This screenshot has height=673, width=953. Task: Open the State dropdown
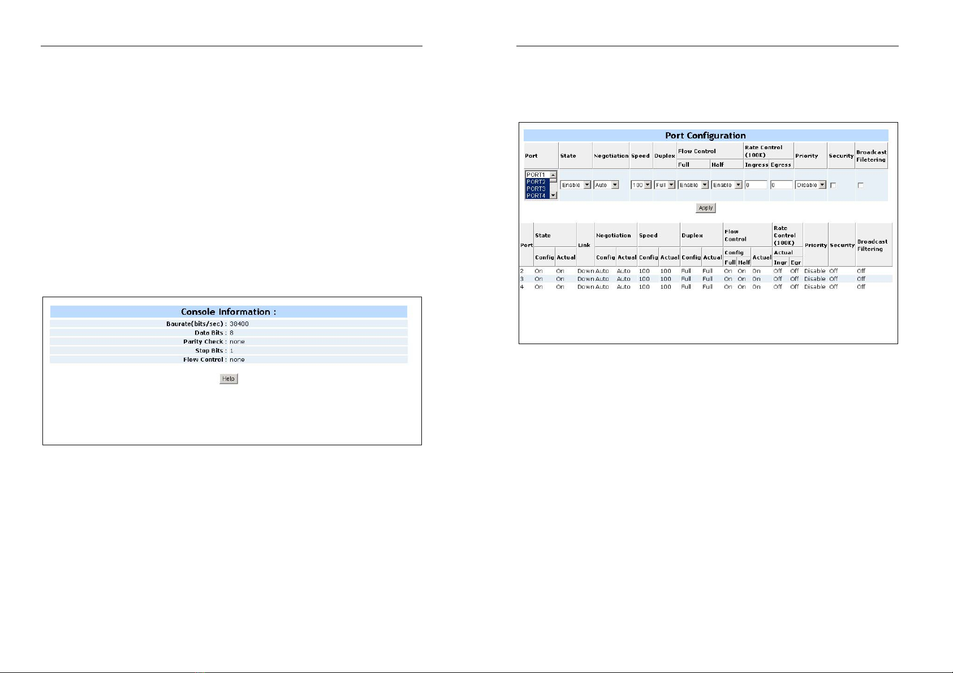tap(575, 185)
